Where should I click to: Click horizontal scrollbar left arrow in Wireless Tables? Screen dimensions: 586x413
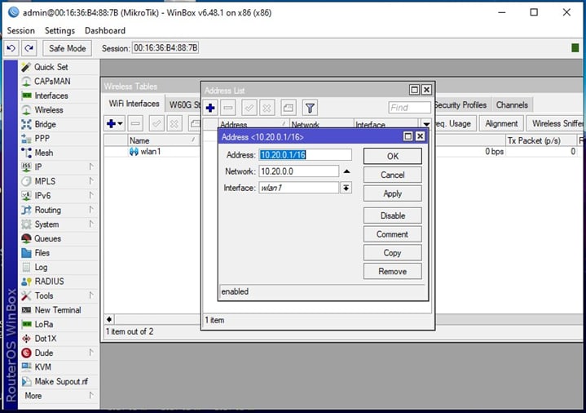coord(109,319)
